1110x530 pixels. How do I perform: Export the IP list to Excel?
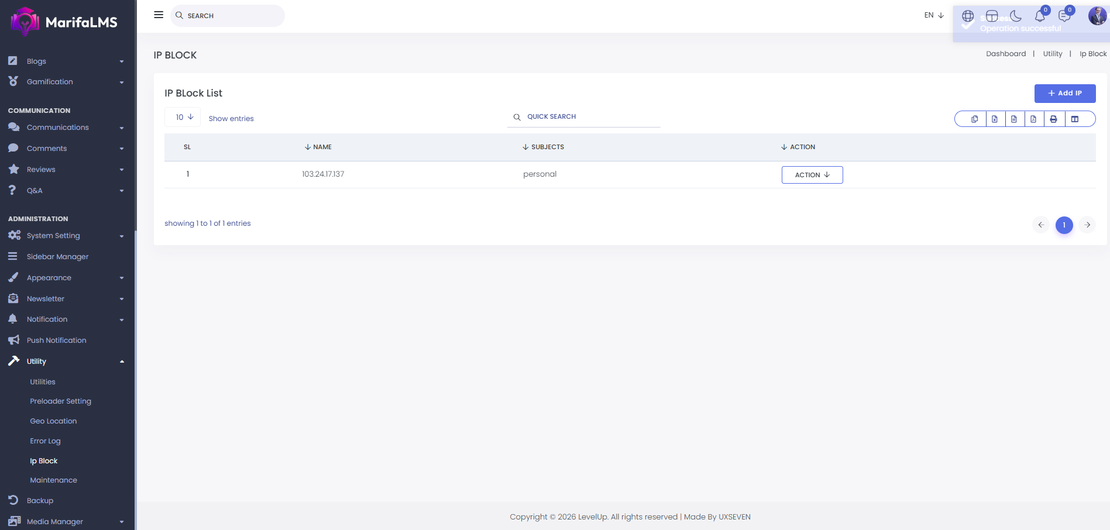tap(994, 119)
